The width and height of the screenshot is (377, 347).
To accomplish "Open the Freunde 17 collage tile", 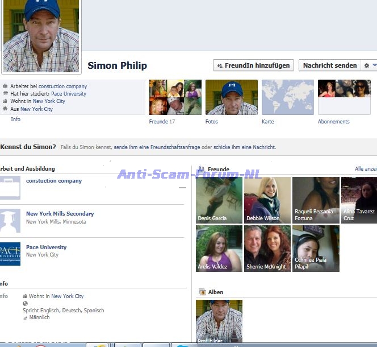I will click(175, 97).
